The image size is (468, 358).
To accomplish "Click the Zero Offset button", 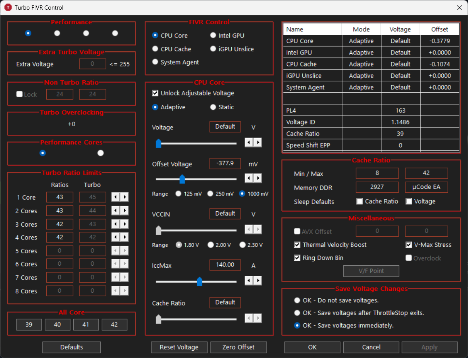I will tap(239, 347).
